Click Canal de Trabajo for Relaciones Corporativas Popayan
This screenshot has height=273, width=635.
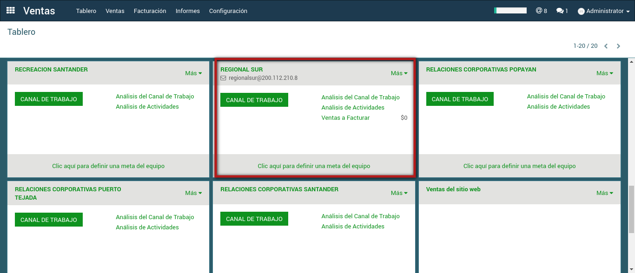460,99
